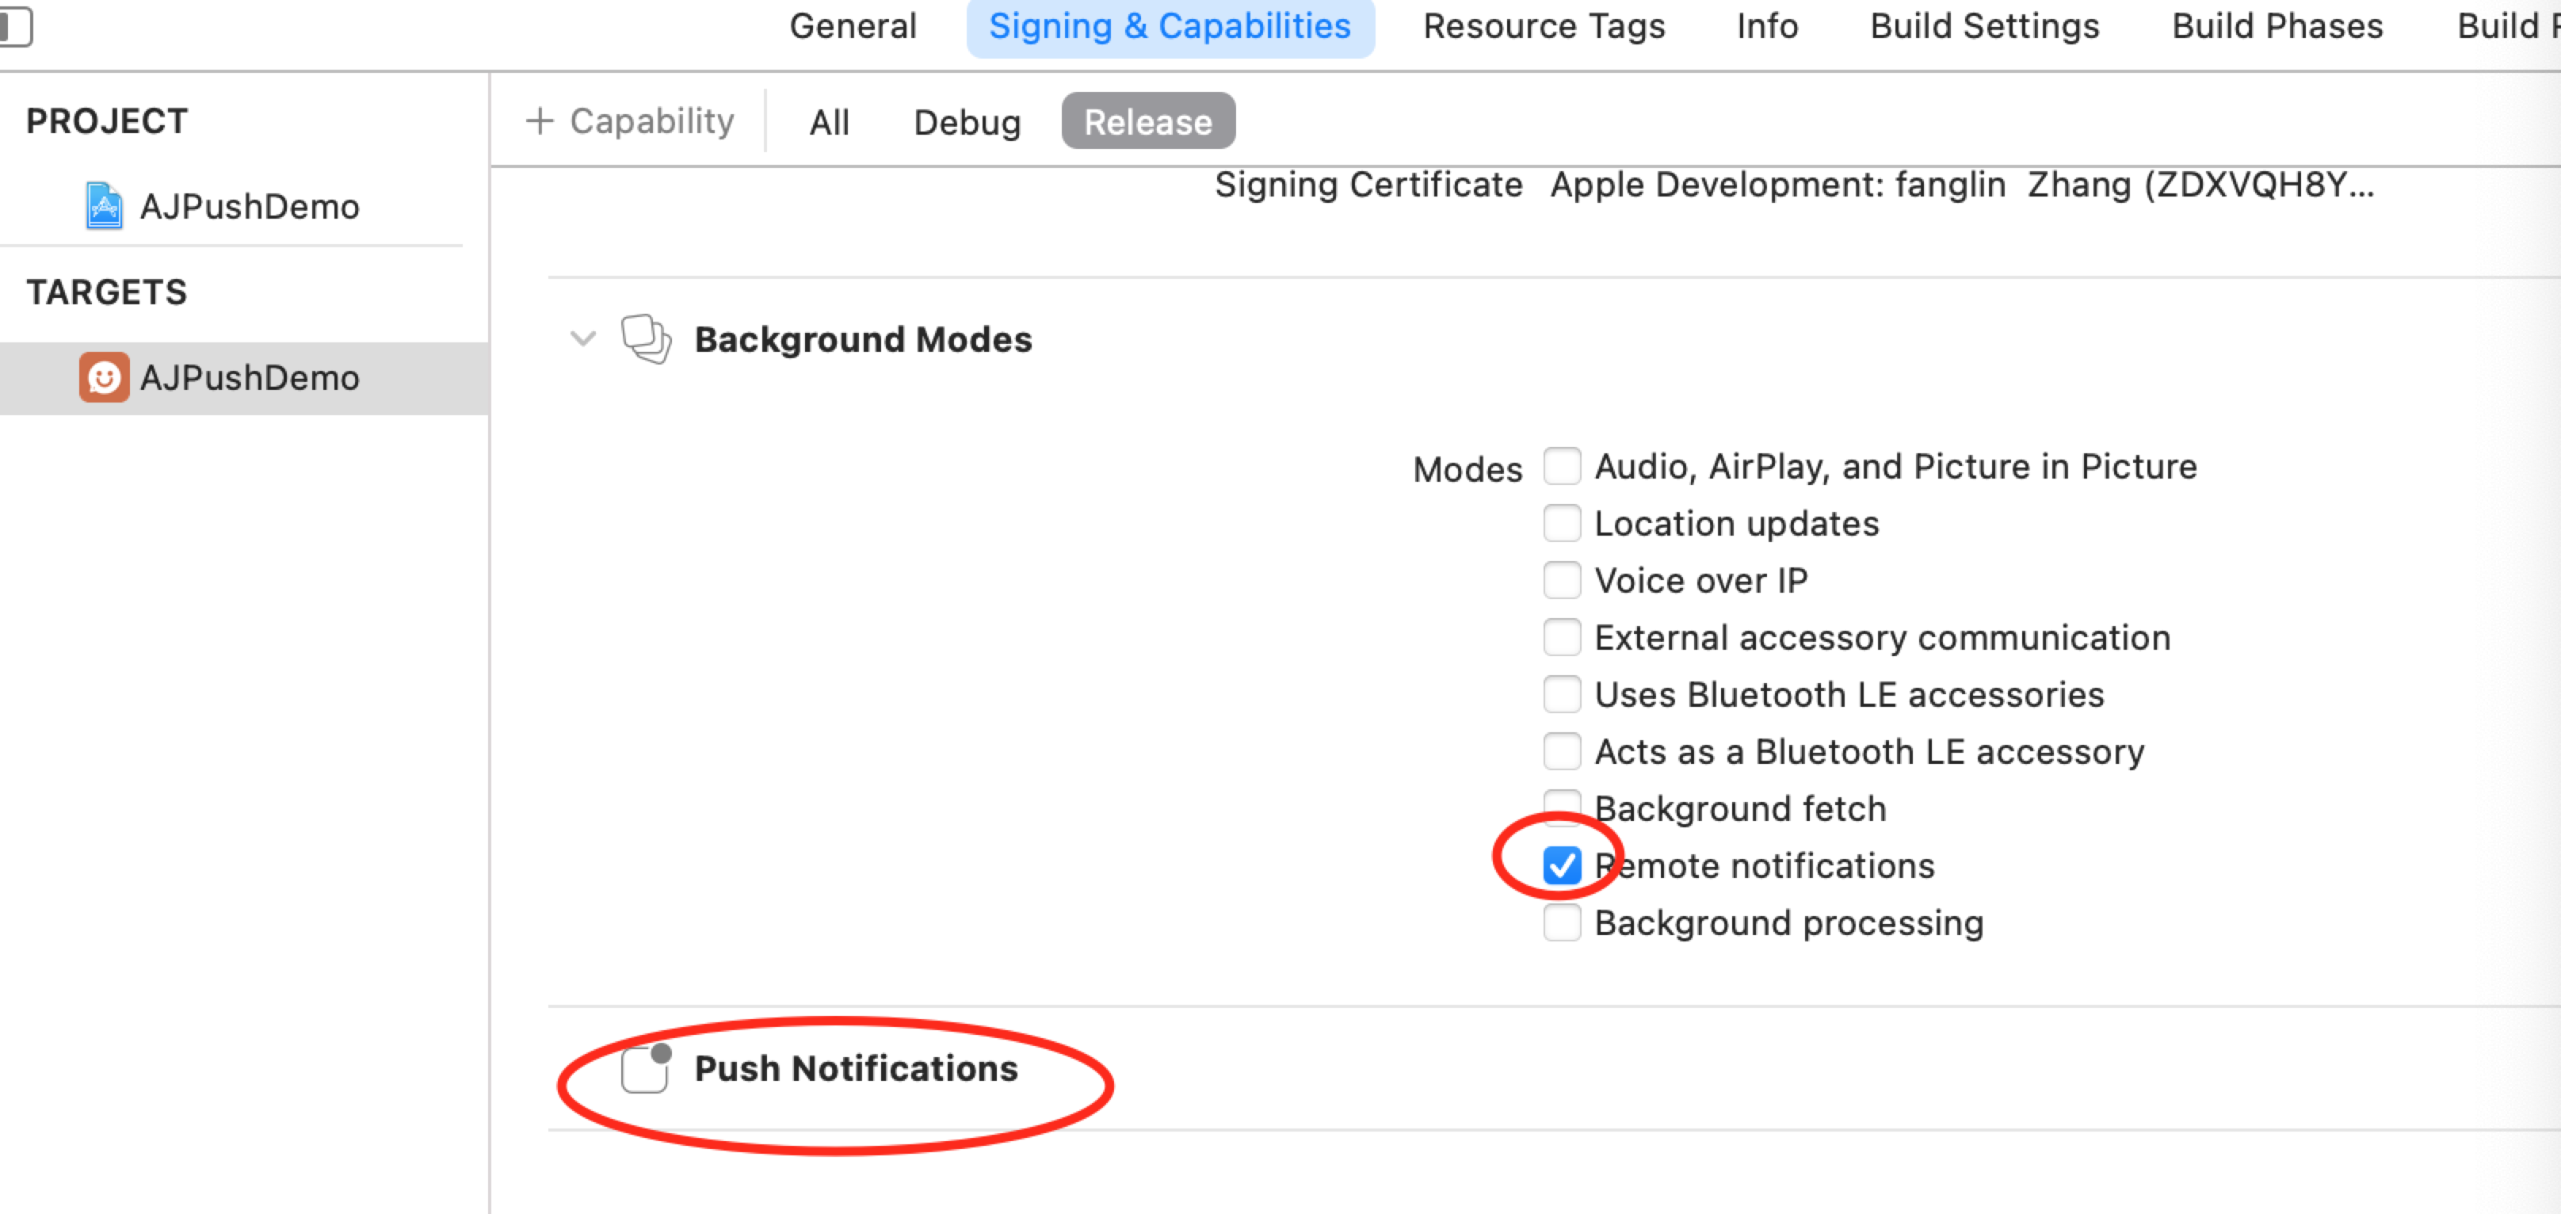This screenshot has height=1214, width=2561.
Task: Switch to the Build Settings tab
Action: tap(1984, 26)
